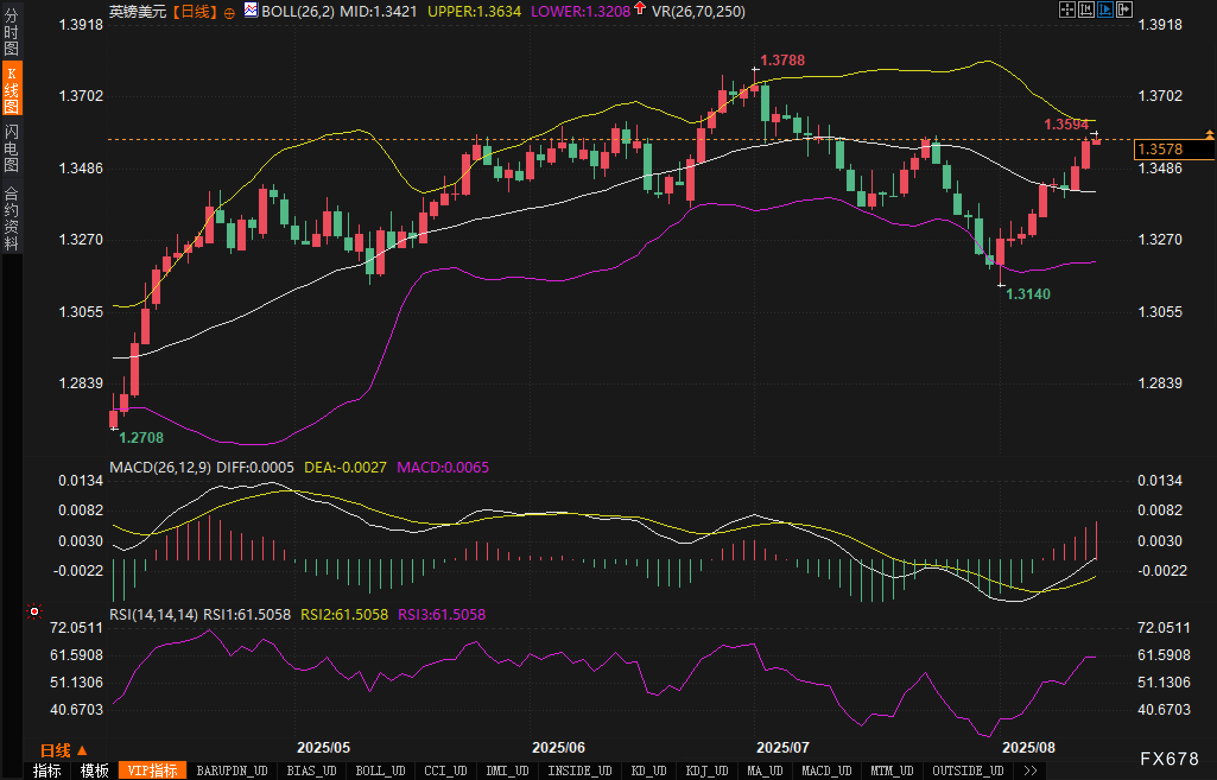The image size is (1217, 780).
Task: Open the 模板 tab
Action: tap(94, 771)
